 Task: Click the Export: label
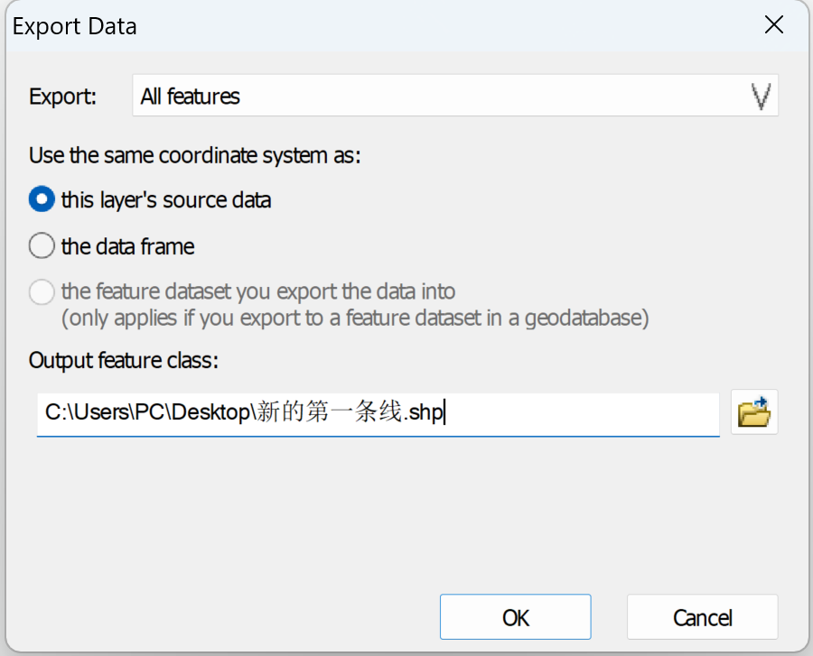click(x=63, y=97)
